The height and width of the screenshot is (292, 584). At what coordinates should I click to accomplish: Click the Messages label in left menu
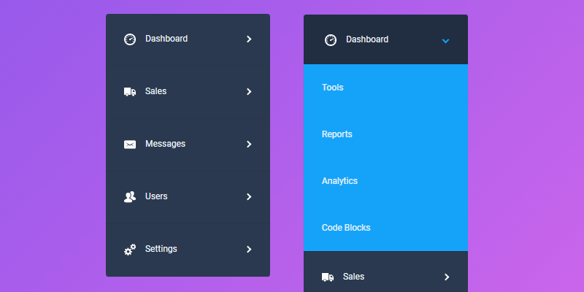tap(165, 144)
